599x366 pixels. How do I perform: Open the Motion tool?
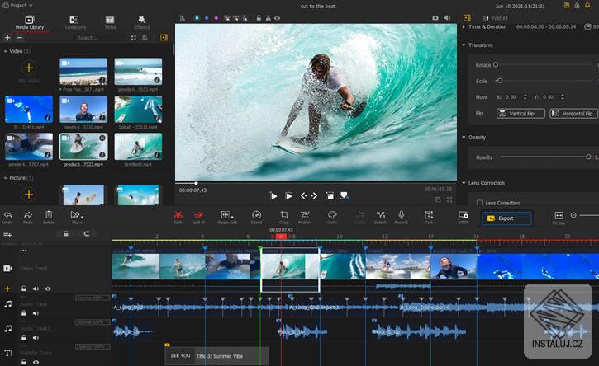tap(305, 215)
